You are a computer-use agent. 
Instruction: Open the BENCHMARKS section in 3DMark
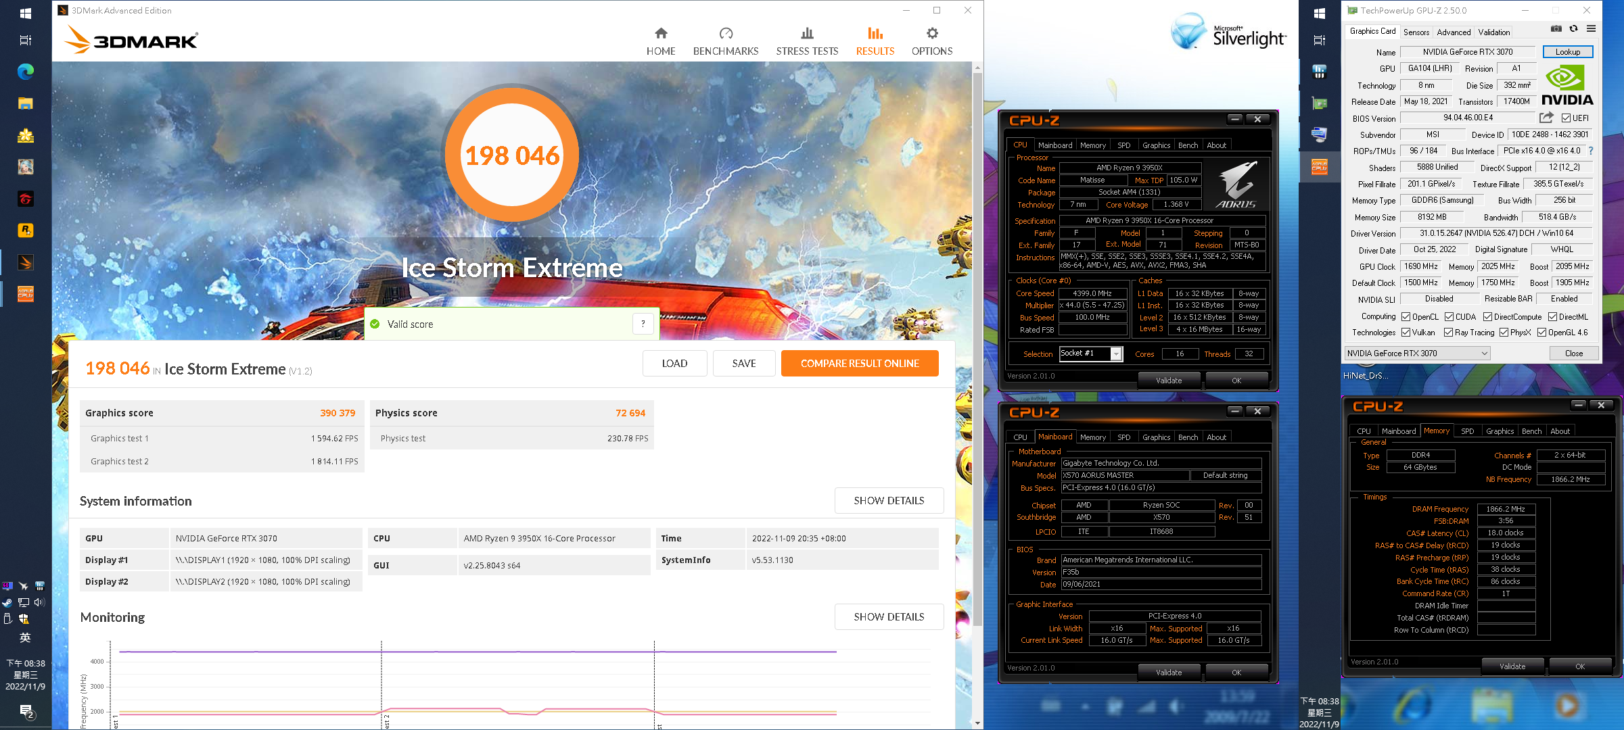click(726, 42)
